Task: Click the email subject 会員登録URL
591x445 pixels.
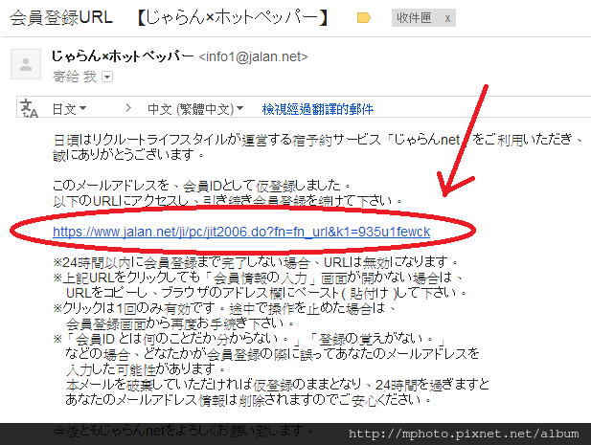Action: tap(61, 17)
